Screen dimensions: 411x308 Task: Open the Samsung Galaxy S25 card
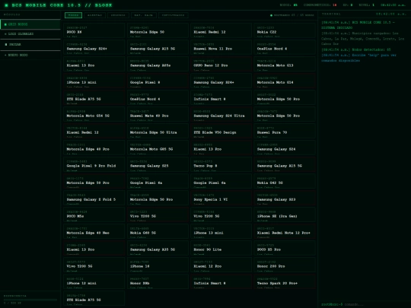pyautogui.click(x=158, y=164)
